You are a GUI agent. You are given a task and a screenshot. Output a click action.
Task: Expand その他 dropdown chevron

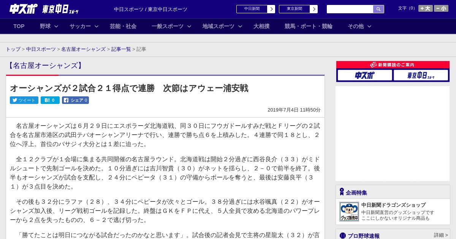(369, 26)
